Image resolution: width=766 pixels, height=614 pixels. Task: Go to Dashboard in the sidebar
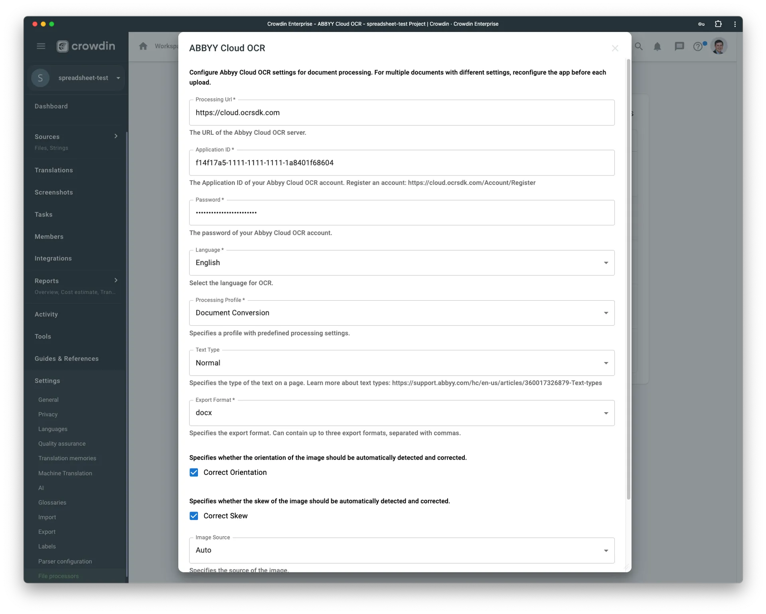[x=51, y=106]
